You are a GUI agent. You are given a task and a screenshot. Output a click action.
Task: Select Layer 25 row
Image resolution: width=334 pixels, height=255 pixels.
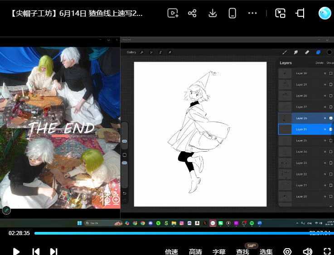coord(306,140)
